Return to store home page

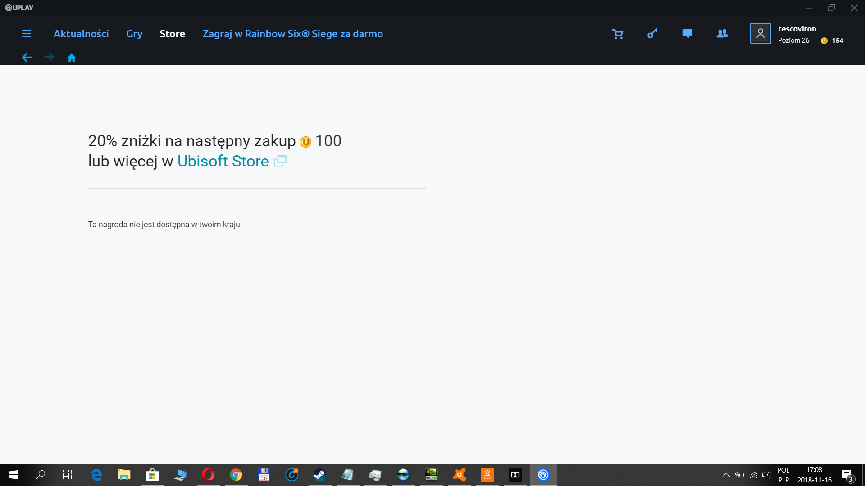tap(72, 57)
